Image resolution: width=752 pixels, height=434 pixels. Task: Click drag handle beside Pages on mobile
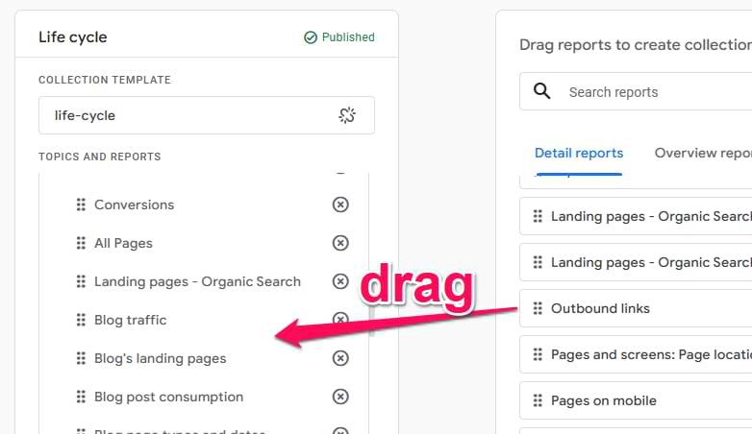pyautogui.click(x=537, y=400)
